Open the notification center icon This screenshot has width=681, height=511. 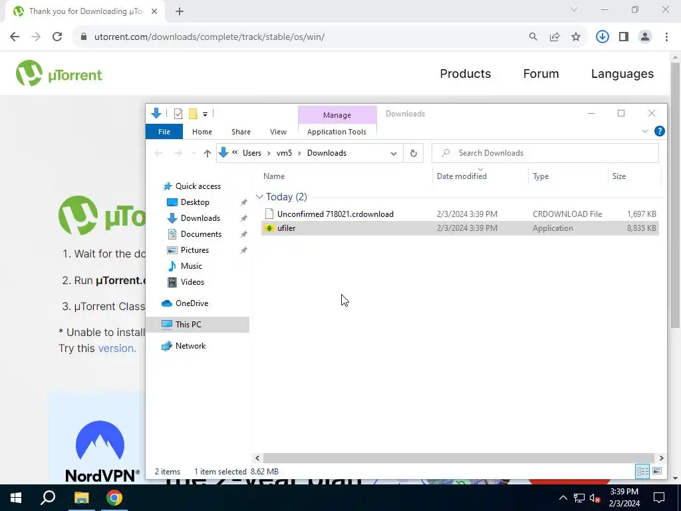tap(659, 498)
